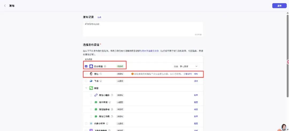
Task: Open the floating assistant avatar in the corner
Action: (x=284, y=127)
